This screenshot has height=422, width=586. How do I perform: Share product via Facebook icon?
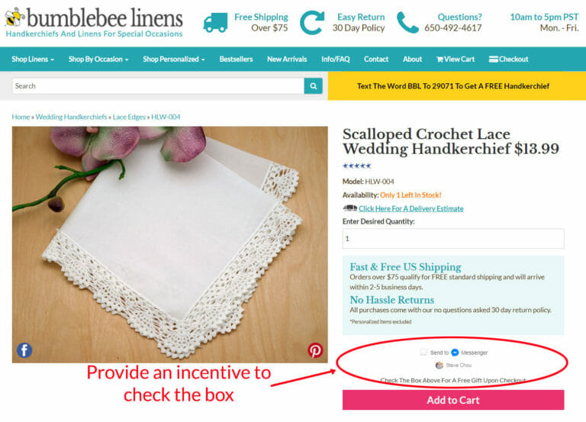pyautogui.click(x=24, y=350)
